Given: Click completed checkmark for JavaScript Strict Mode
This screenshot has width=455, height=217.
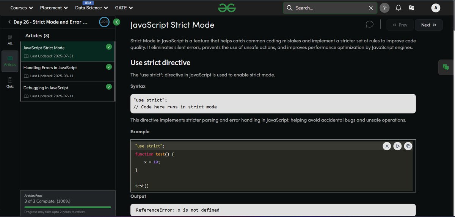Looking at the screenshot, I should coord(109,47).
